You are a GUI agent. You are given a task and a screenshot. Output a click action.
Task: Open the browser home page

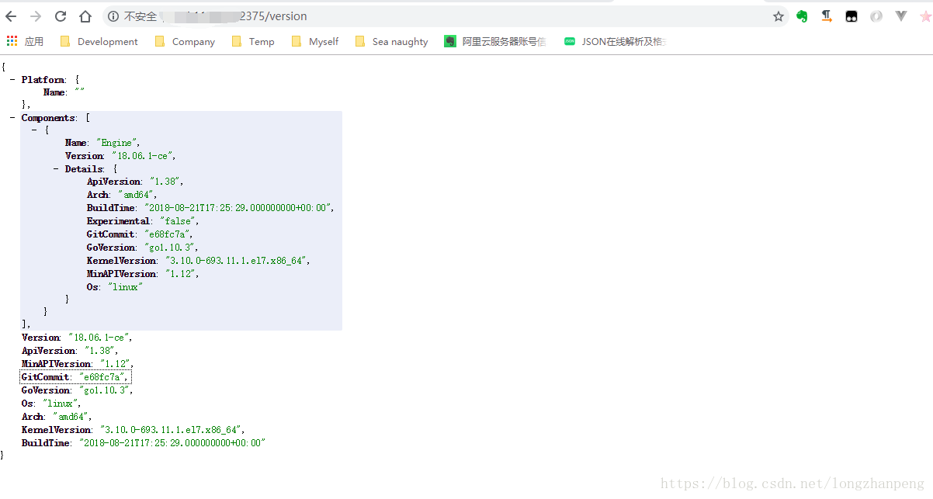85,16
